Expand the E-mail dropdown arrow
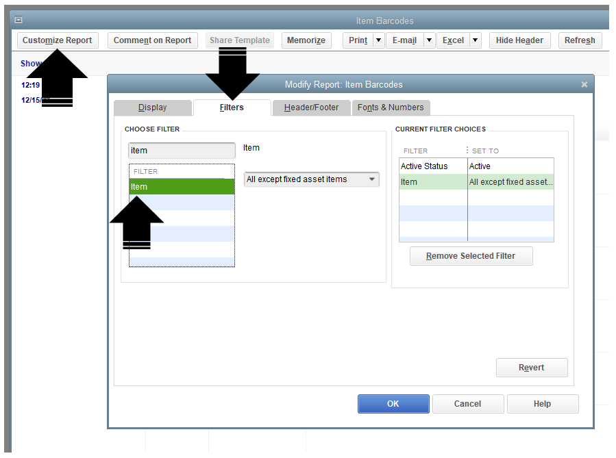The height and width of the screenshot is (458, 616). [x=430, y=40]
